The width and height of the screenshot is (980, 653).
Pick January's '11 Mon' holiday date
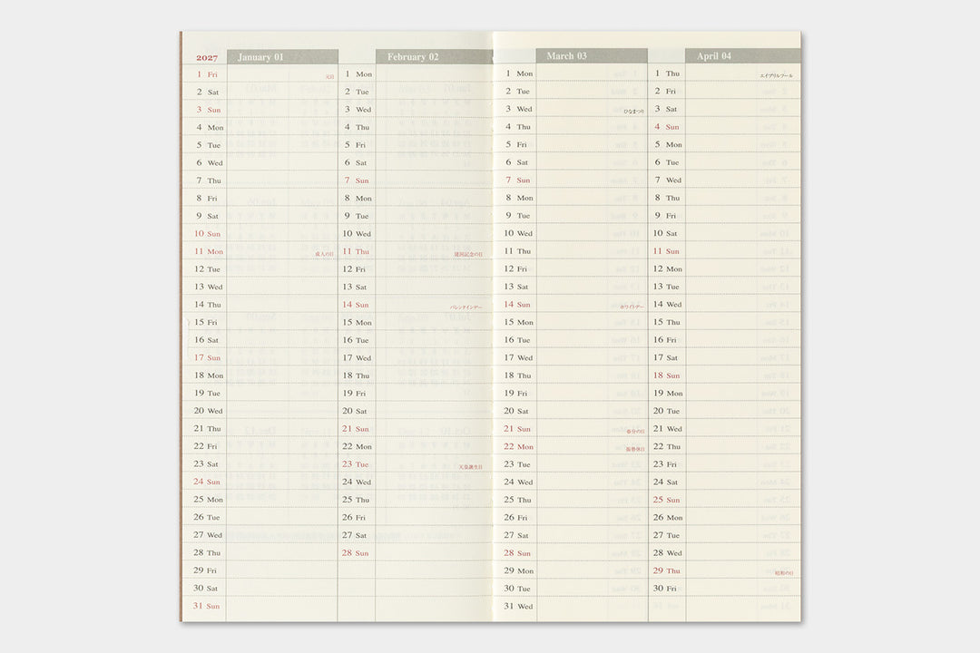point(208,251)
